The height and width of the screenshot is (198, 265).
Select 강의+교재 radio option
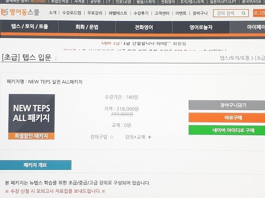point(149,137)
